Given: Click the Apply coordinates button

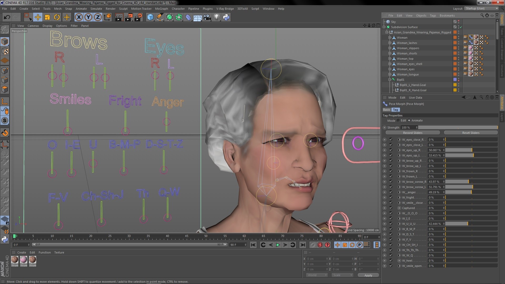Looking at the screenshot, I should point(368,275).
